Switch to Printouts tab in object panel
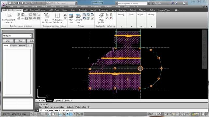This screenshot has height=117, width=209. 22,45
